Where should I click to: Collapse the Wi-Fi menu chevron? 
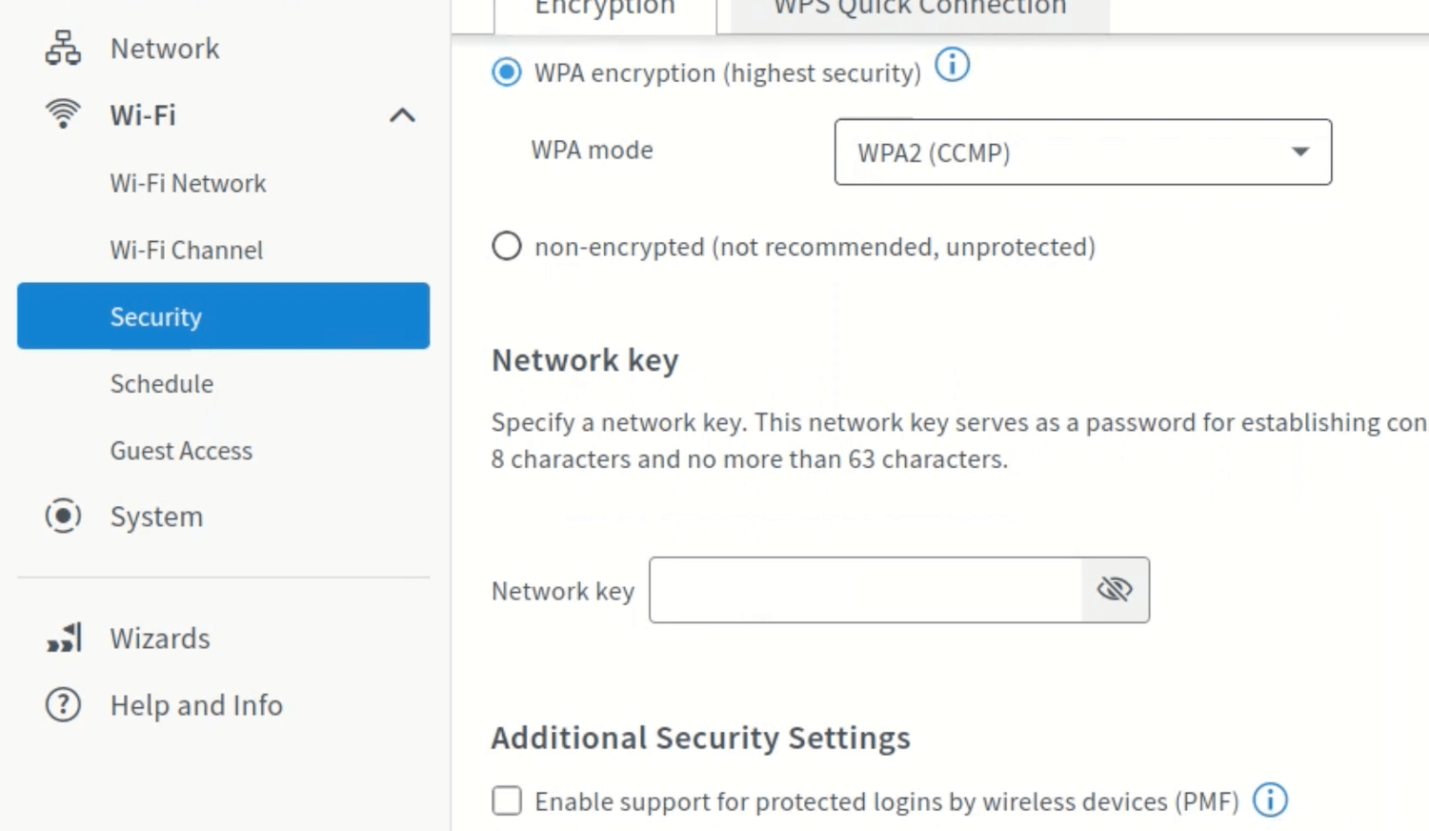point(402,115)
